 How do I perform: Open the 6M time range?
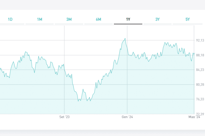99,19
